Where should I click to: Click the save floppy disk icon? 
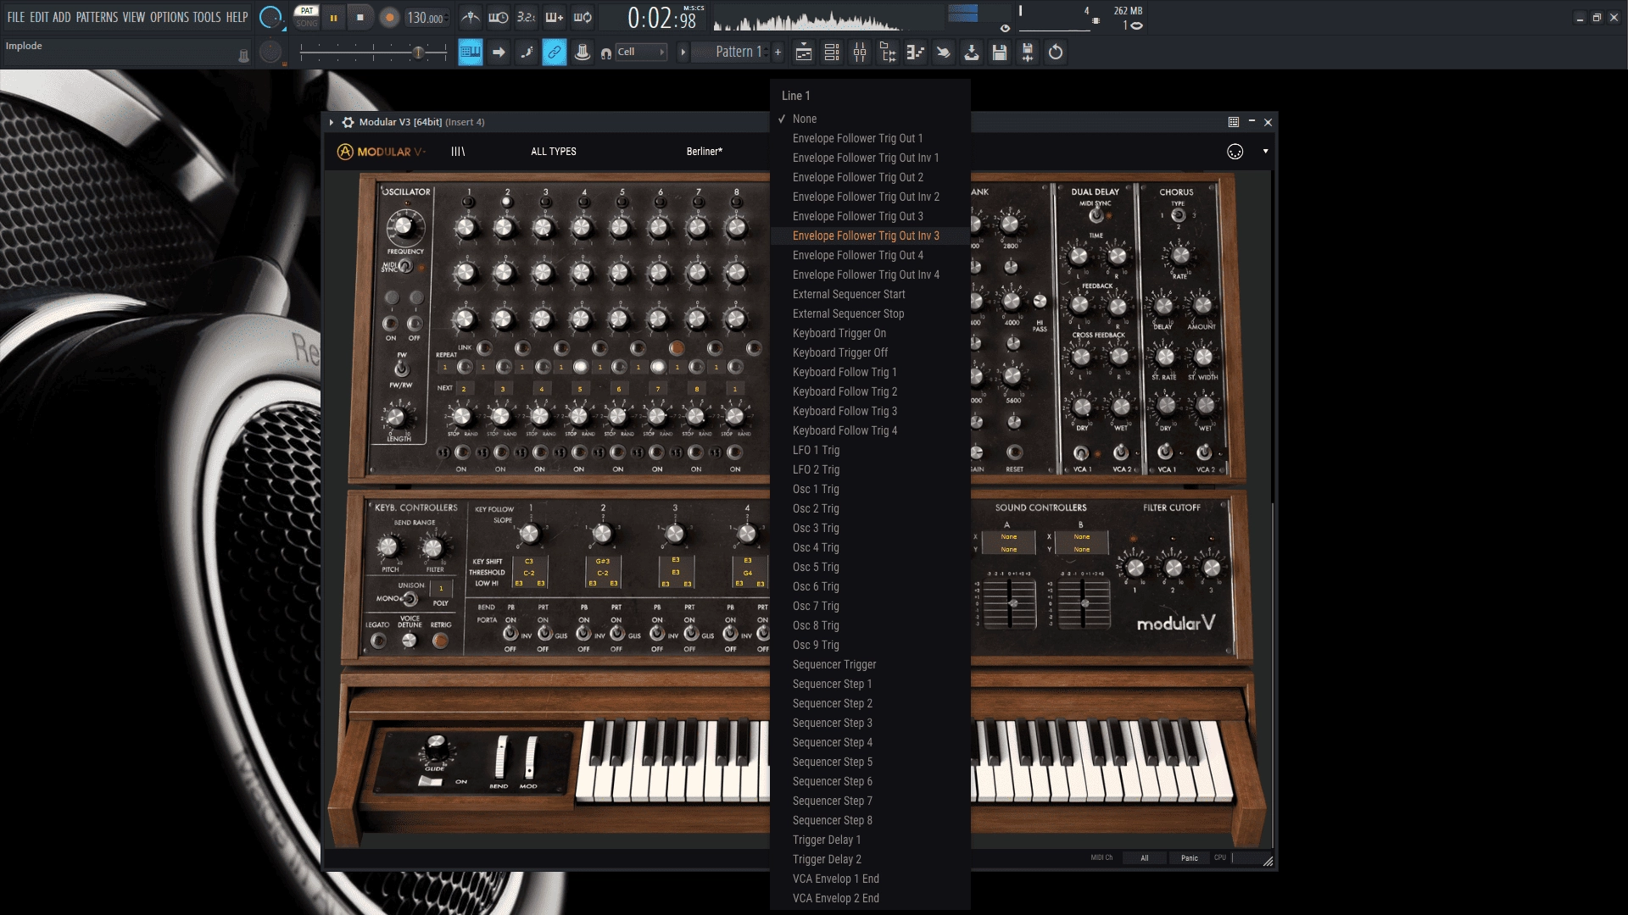1000,53
